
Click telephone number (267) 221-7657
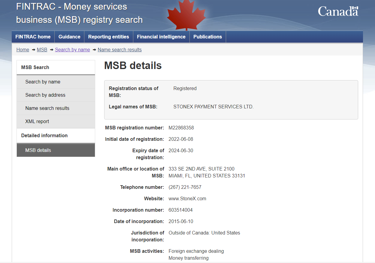pos(185,187)
